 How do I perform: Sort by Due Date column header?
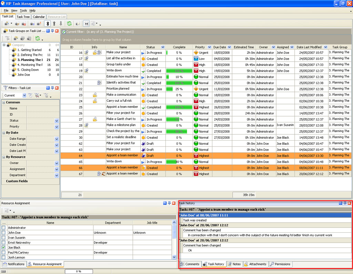(220, 47)
